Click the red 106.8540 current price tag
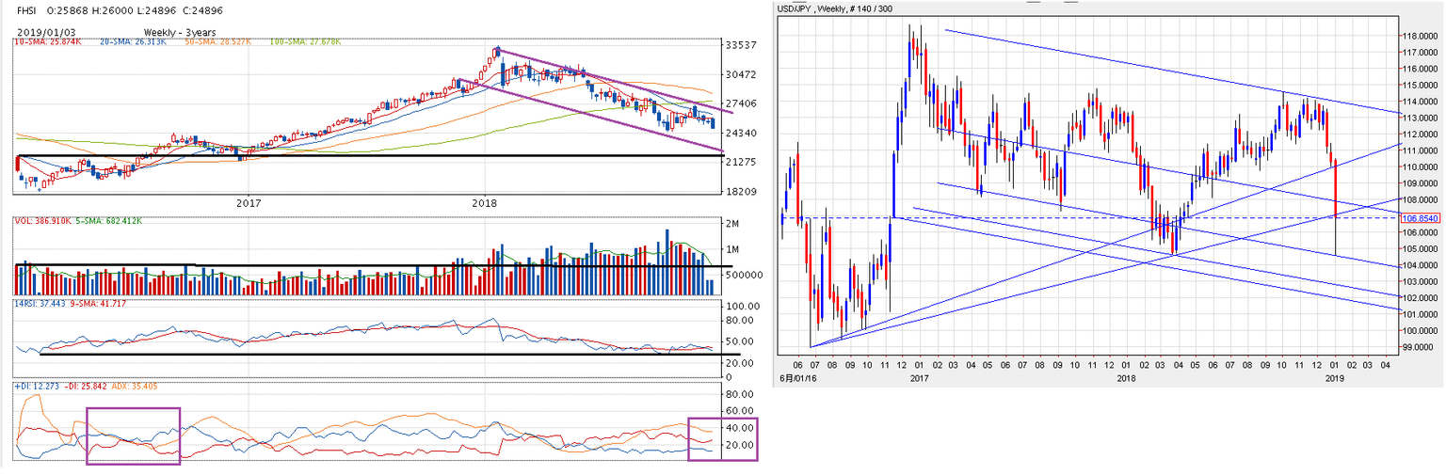This screenshot has width=1446, height=475. pos(1422,218)
